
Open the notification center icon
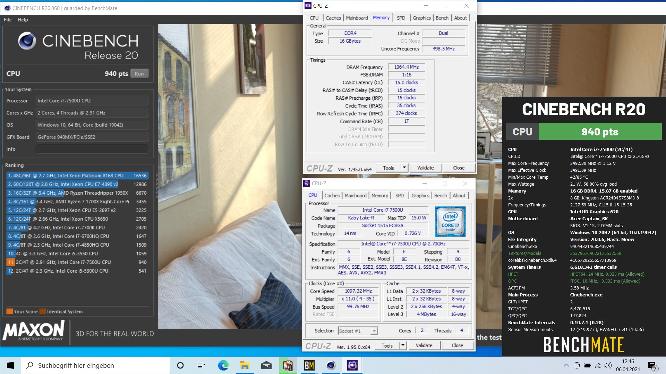coord(652,366)
